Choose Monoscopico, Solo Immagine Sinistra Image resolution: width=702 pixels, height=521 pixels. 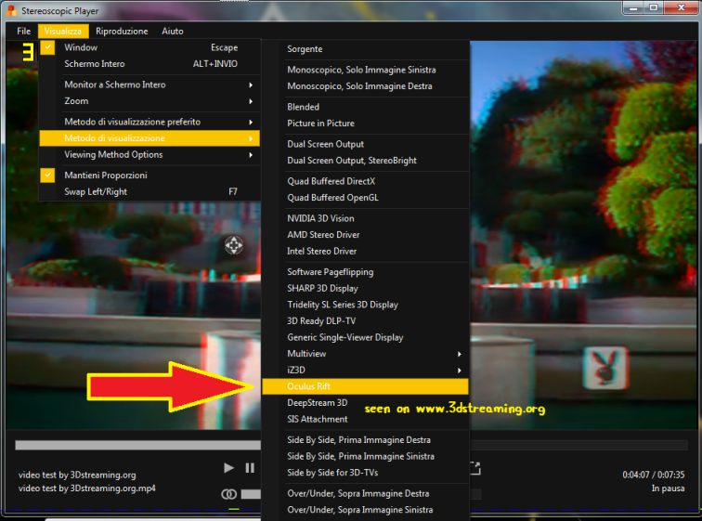[365, 70]
